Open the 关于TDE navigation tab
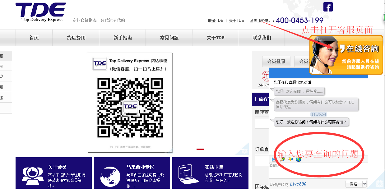The width and height of the screenshot is (385, 189). 216,38
